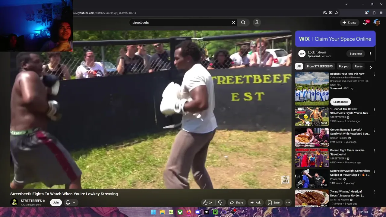The image size is (386, 217).
Task: Click Start now on the Wix ad
Action: (x=356, y=54)
